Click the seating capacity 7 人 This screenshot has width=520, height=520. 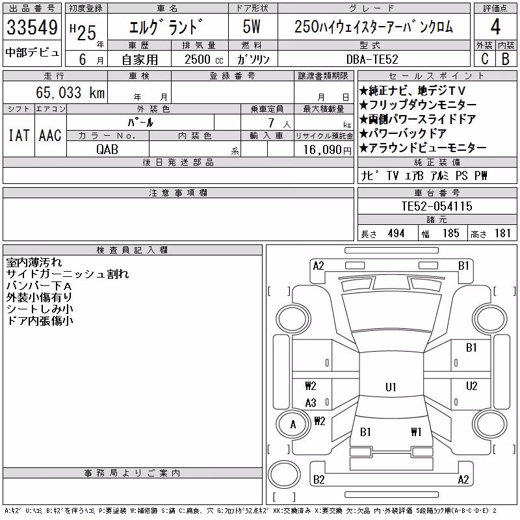(x=279, y=123)
